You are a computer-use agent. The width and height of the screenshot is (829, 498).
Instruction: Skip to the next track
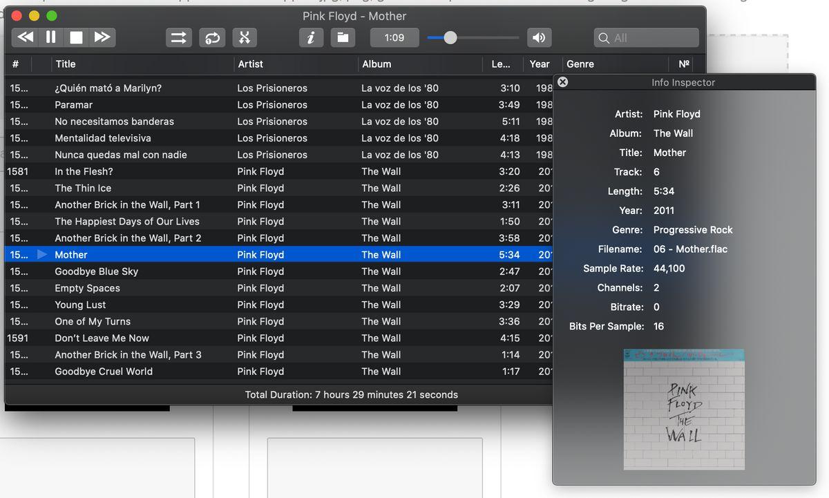102,37
